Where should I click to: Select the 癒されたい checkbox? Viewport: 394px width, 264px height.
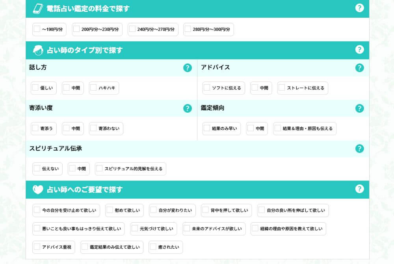coord(153,247)
